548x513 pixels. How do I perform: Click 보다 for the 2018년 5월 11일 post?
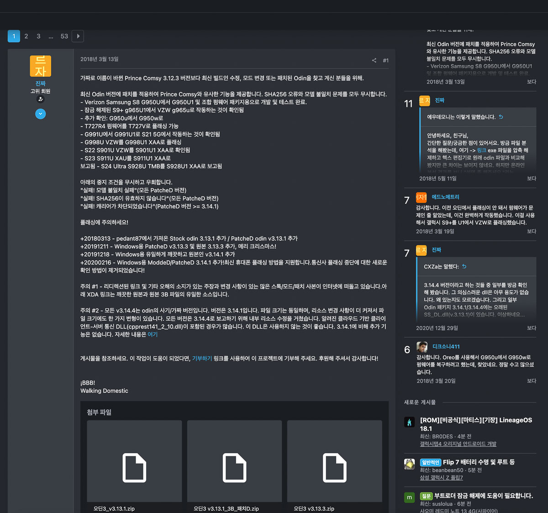point(532,179)
